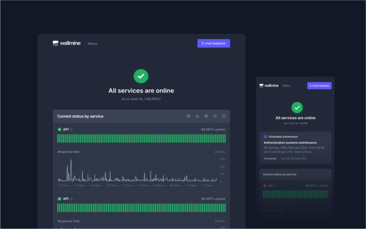
Task: Click the 10:00am label on response time chart
Action: tap(62, 185)
